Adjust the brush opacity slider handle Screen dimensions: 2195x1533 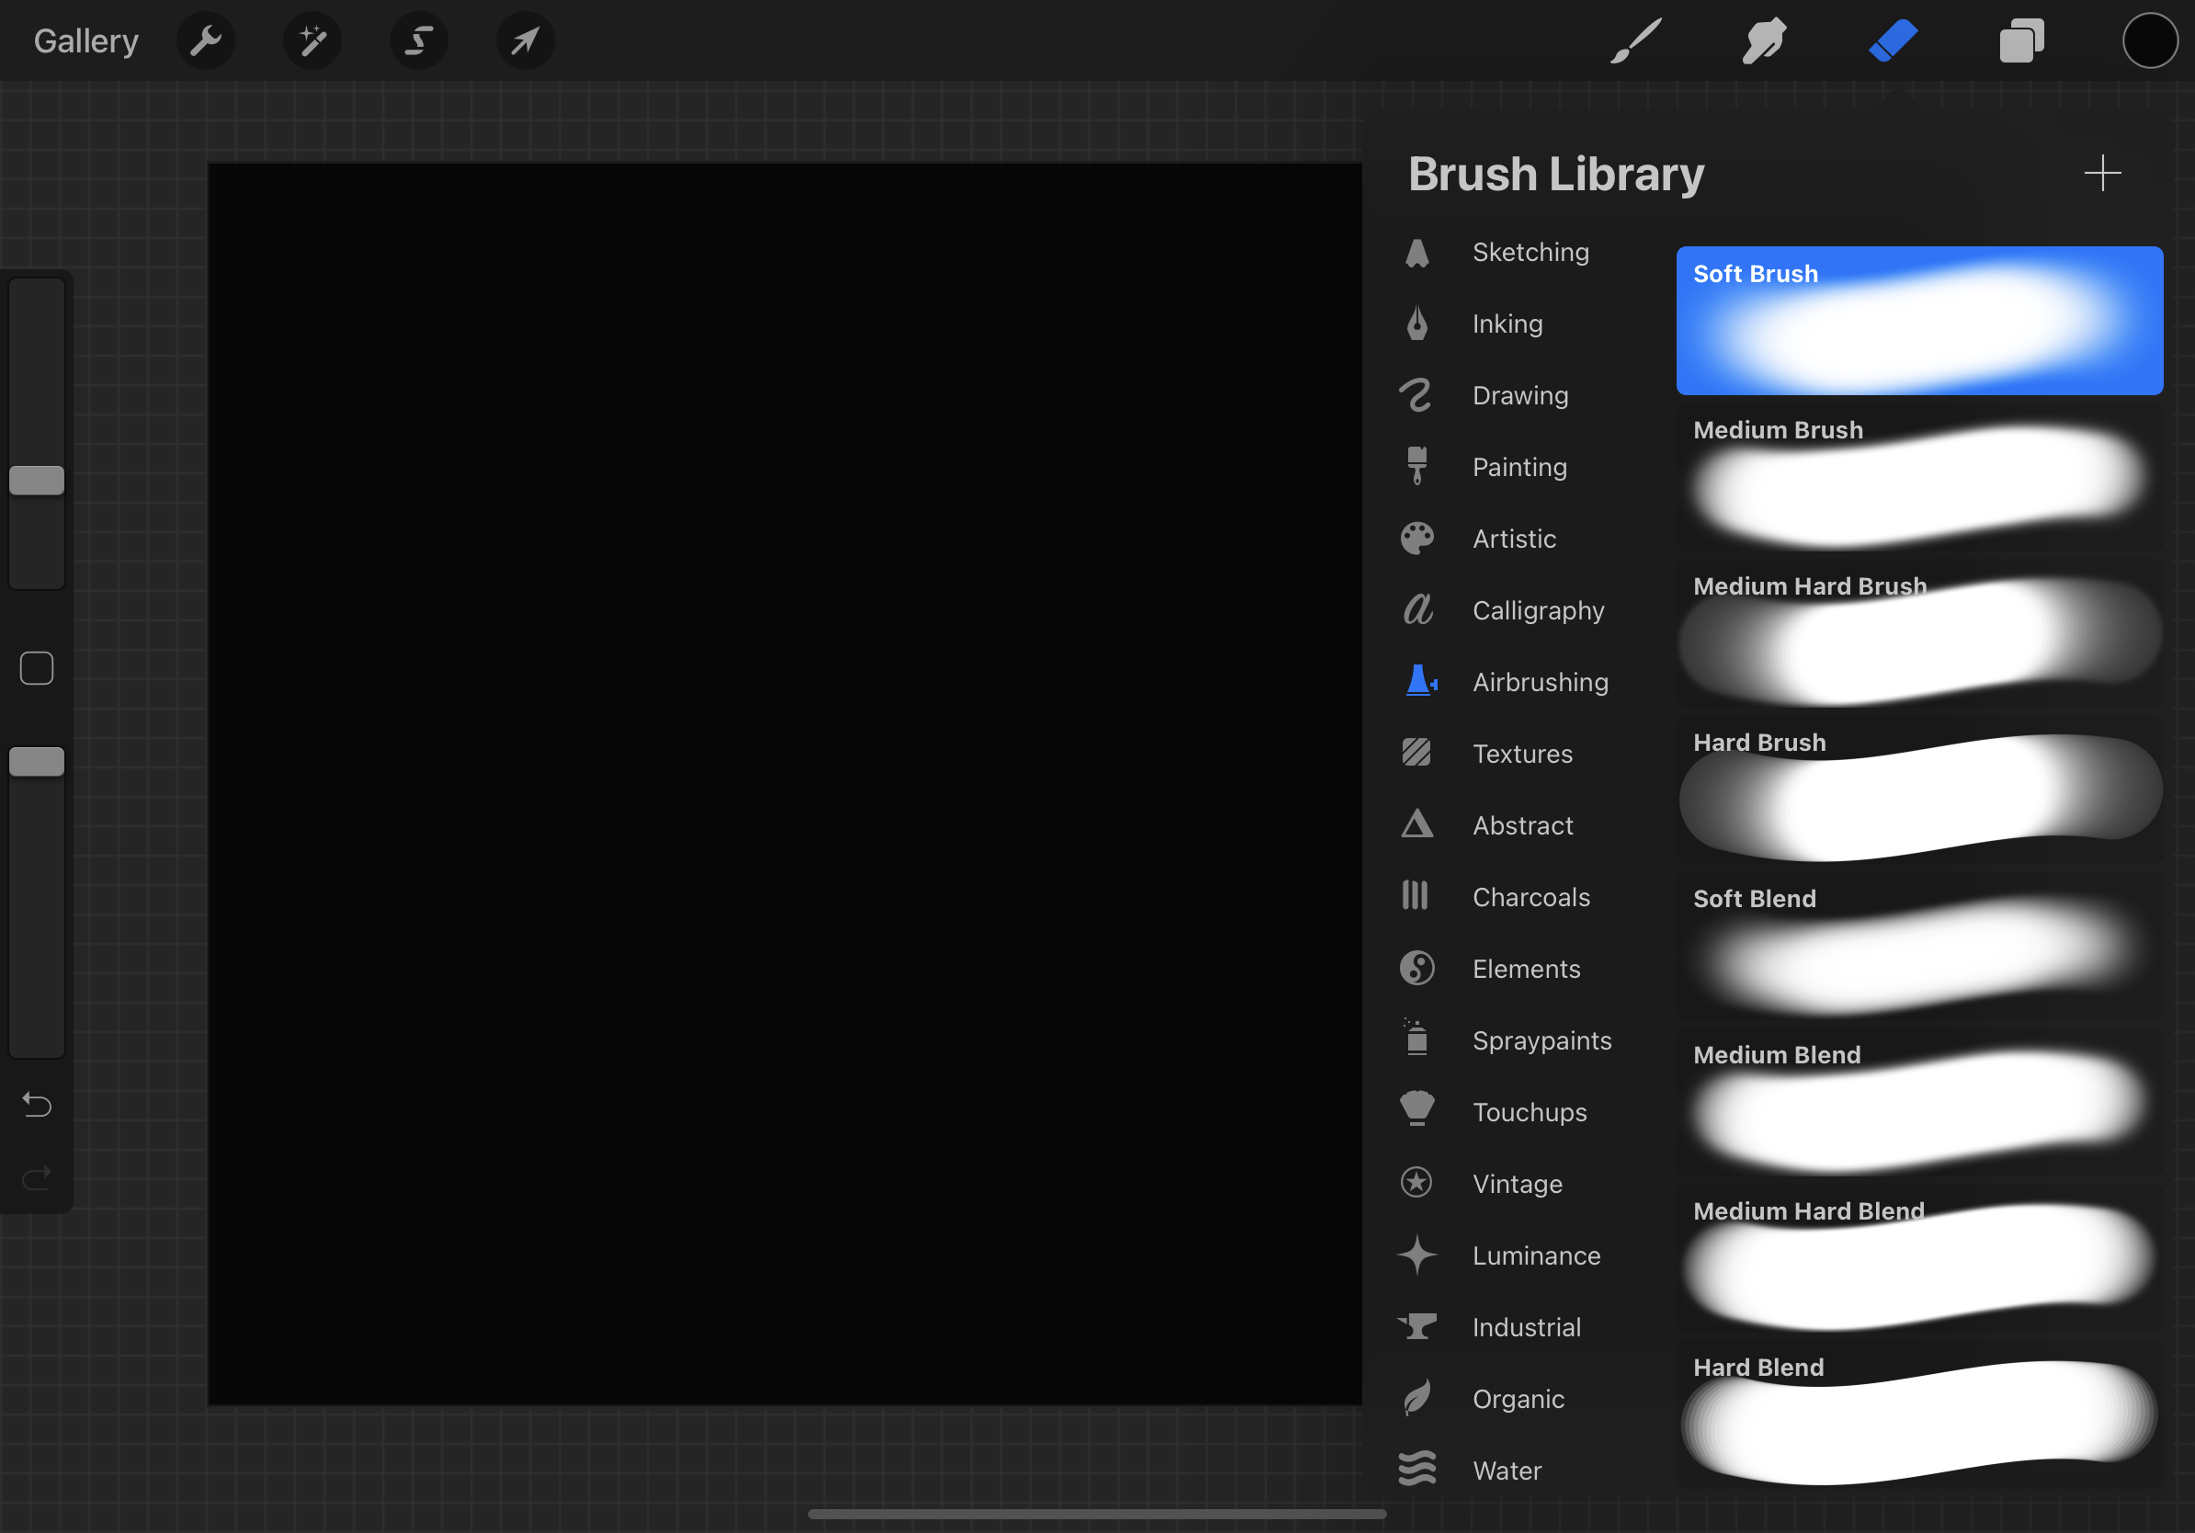pyautogui.click(x=37, y=762)
